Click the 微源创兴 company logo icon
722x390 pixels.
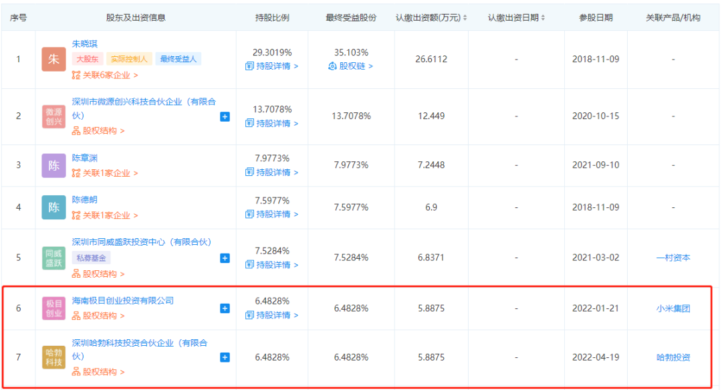pyautogui.click(x=54, y=116)
